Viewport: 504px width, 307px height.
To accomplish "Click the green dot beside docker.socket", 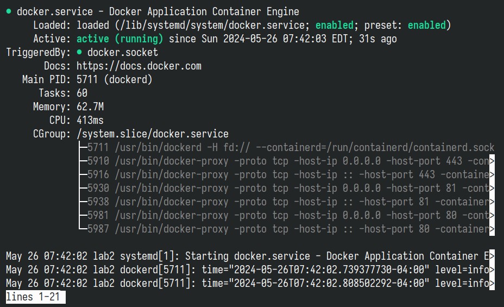I will click(79, 52).
